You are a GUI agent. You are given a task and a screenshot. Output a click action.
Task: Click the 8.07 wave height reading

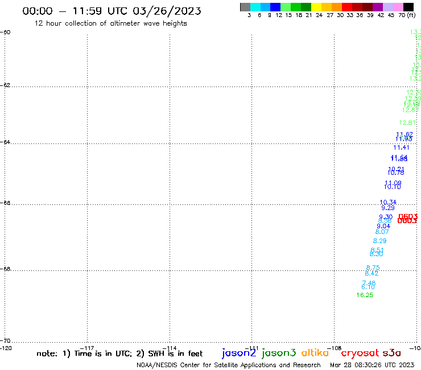[382, 232]
